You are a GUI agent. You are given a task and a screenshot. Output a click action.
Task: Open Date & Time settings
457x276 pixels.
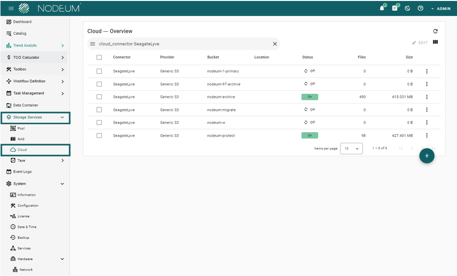[x=27, y=227]
